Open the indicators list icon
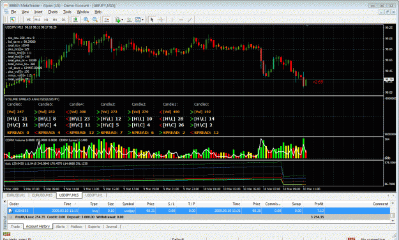The height and width of the screenshot is (240, 399). pos(117,20)
